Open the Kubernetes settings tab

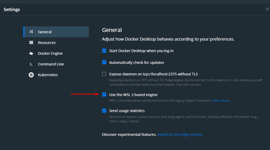point(48,75)
